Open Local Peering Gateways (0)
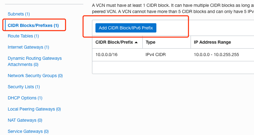The width and height of the screenshot is (254, 135). click(34, 109)
